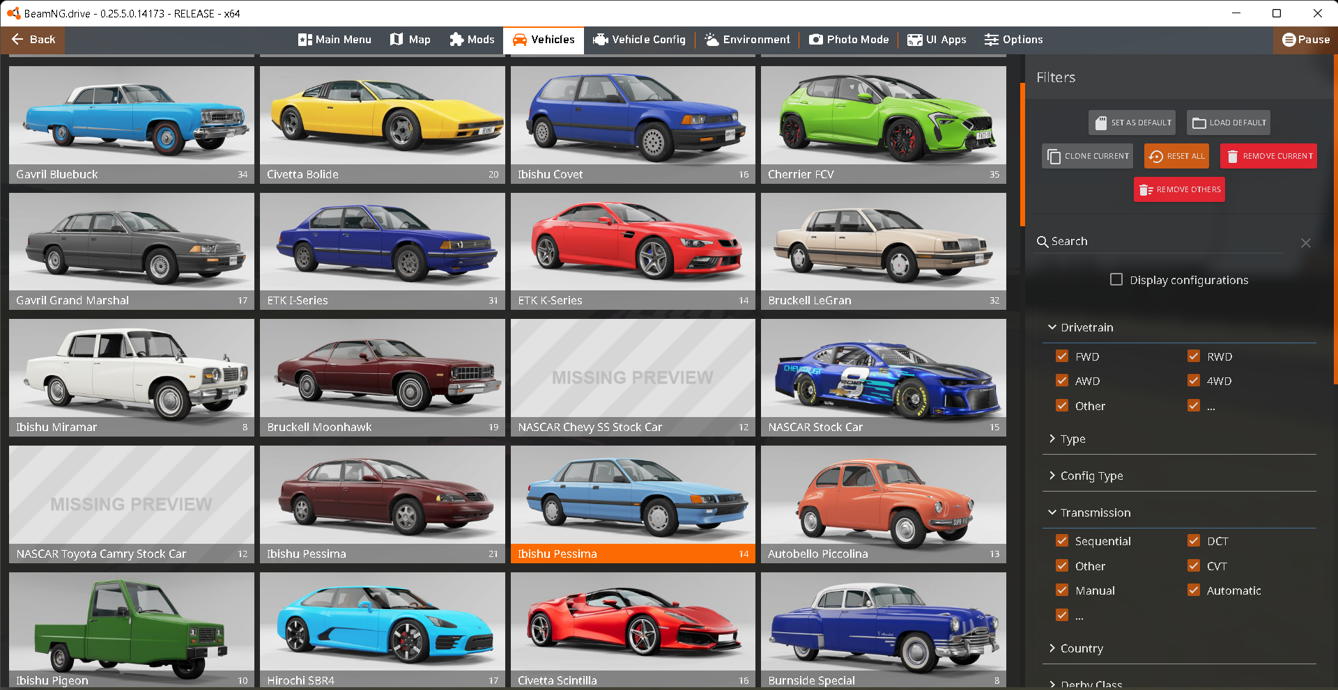Click the search magnifier icon

pos(1043,242)
